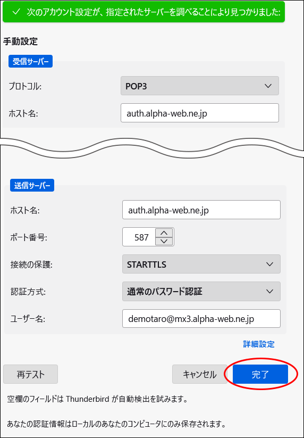Click the incoming server ホスト名 field
The width and height of the screenshot is (304, 438).
(200, 113)
